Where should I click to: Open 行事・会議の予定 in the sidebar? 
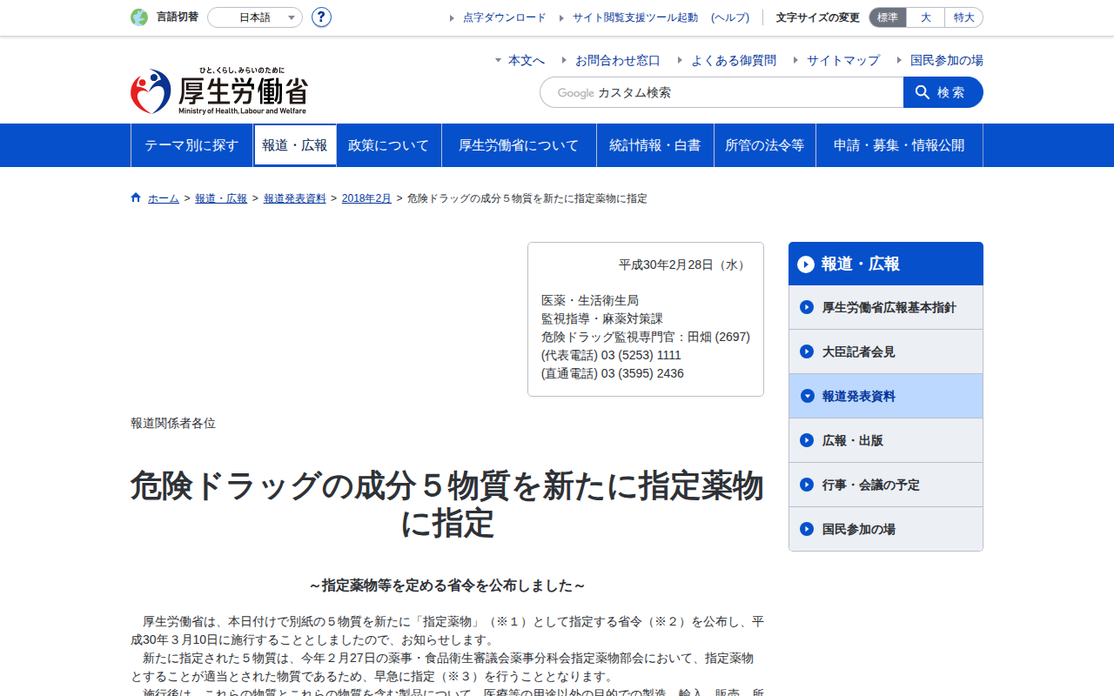(x=886, y=485)
